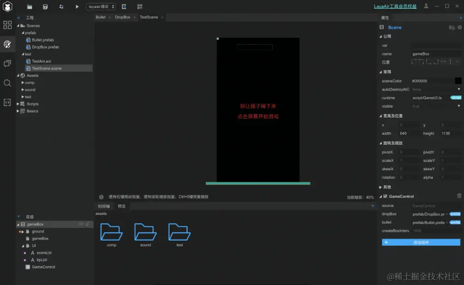Toggle the lock on the gameBox row
The width and height of the screenshot is (464, 285).
click(87, 224)
